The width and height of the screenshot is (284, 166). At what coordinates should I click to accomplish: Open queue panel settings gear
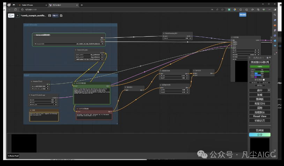[267, 58]
